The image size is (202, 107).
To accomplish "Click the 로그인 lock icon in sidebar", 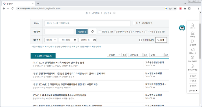I will [x=192, y=25].
